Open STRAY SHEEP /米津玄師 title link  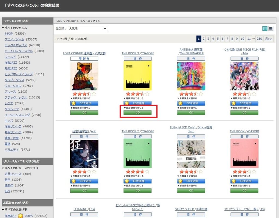[191, 209]
